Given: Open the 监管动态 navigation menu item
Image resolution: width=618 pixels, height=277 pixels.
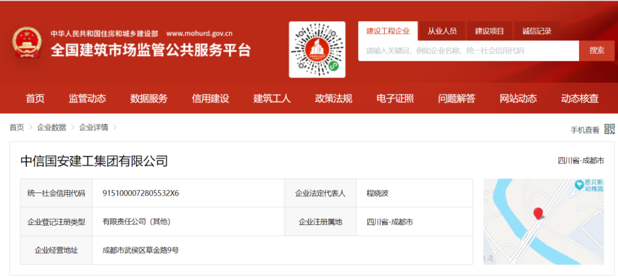Looking at the screenshot, I should coord(88,98).
